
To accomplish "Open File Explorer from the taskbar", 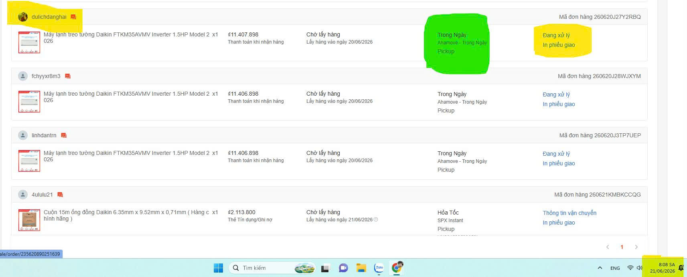I will 361,268.
